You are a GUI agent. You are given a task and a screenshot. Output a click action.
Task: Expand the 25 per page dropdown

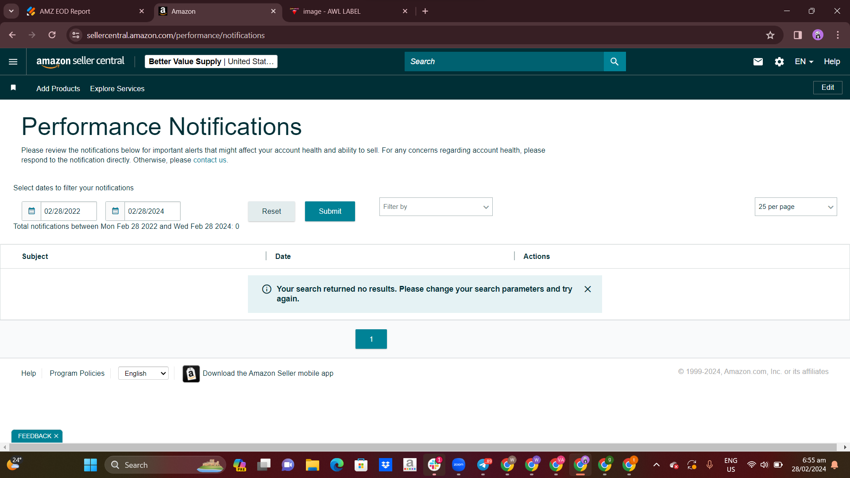(x=796, y=207)
